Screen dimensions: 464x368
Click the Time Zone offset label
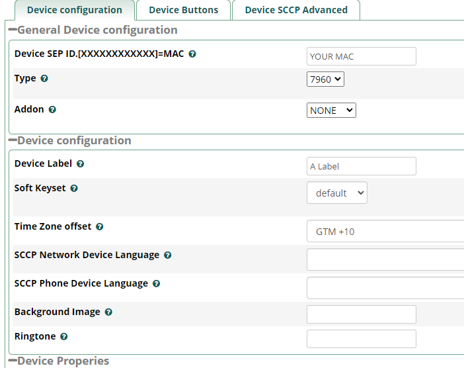pyautogui.click(x=53, y=226)
